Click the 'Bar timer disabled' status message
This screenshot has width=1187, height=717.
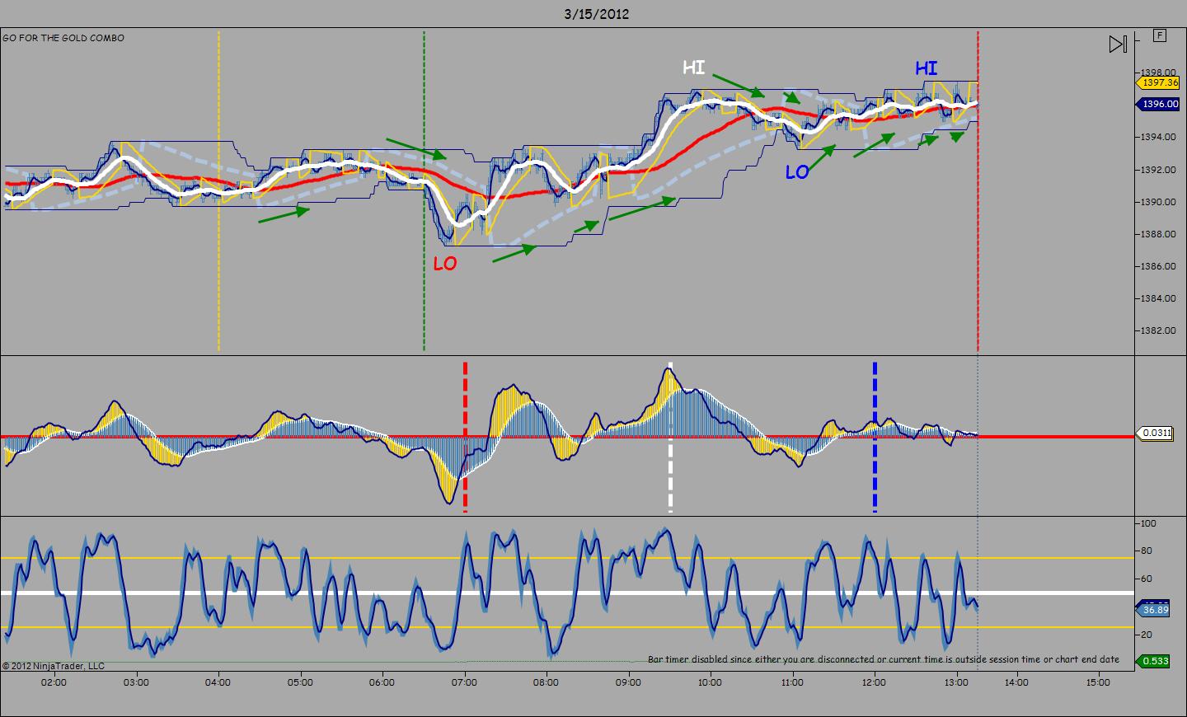click(884, 659)
